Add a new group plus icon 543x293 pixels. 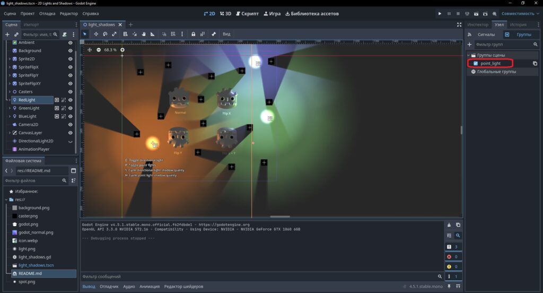pyautogui.click(x=470, y=45)
